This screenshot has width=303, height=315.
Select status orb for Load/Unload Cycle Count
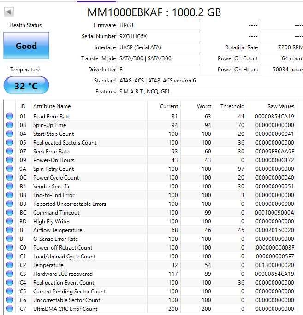[x=10, y=256]
